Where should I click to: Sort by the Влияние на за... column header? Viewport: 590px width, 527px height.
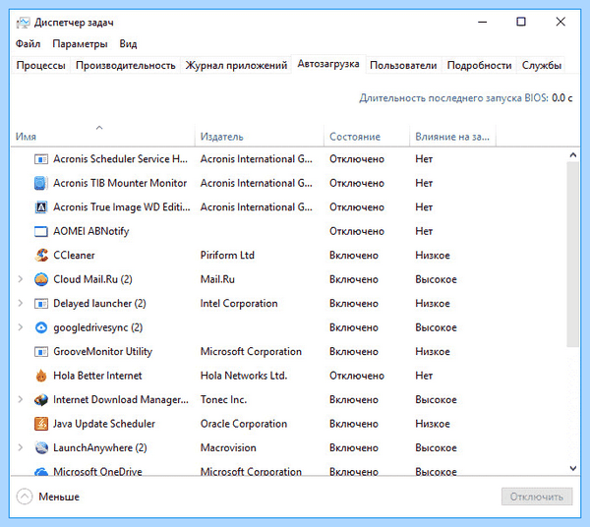coord(452,136)
